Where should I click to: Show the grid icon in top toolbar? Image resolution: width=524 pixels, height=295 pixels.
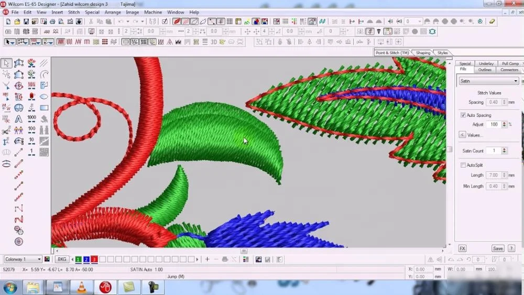(x=230, y=21)
